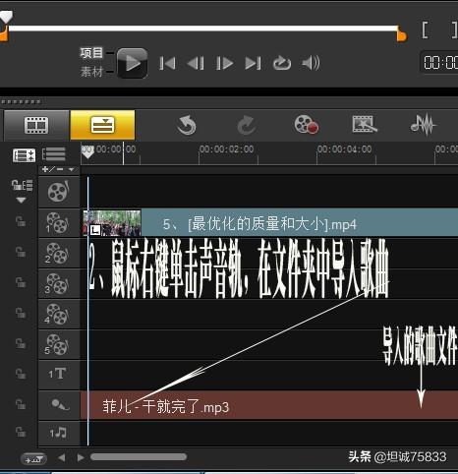The image size is (458, 474).
Task: Expand the ripple editing dropdown arrow
Action: click(x=22, y=200)
